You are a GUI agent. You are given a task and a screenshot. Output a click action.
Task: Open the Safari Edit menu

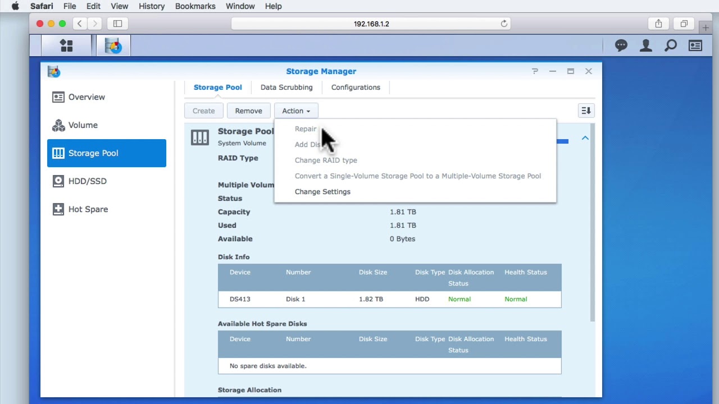point(93,6)
